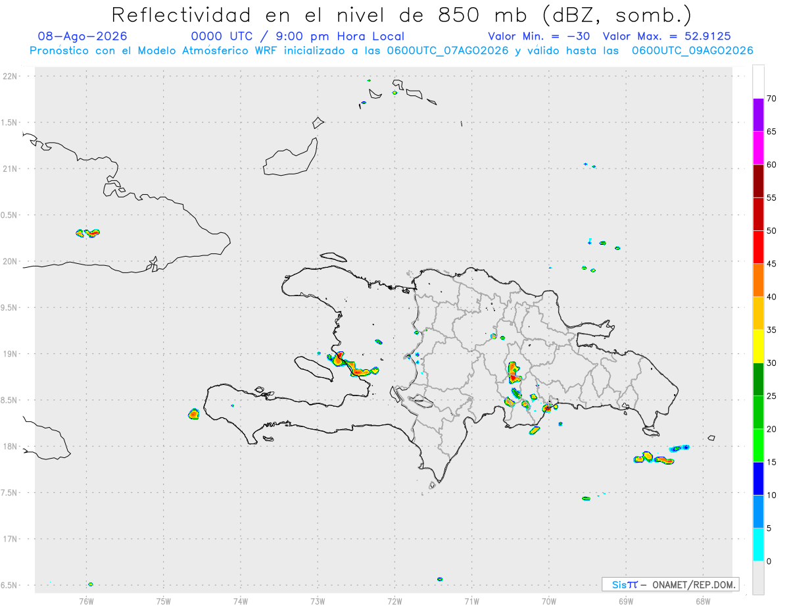Click the '22N' latitude label
This screenshot has height=610, width=789.
pyautogui.click(x=11, y=76)
